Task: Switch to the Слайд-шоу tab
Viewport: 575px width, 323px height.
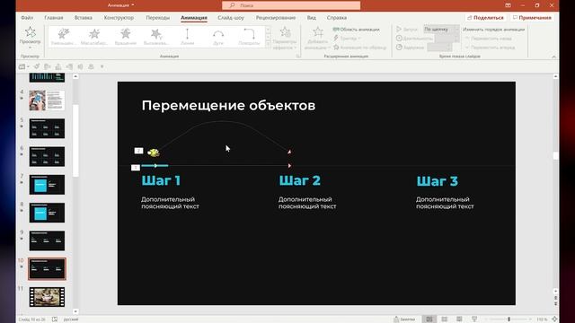Action: tap(231, 18)
